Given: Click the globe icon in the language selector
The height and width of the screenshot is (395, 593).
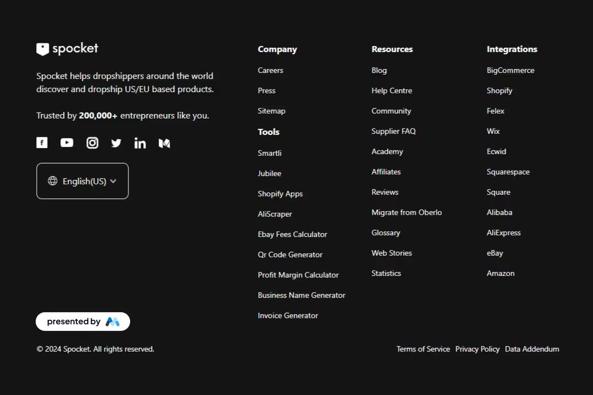Looking at the screenshot, I should (53, 181).
